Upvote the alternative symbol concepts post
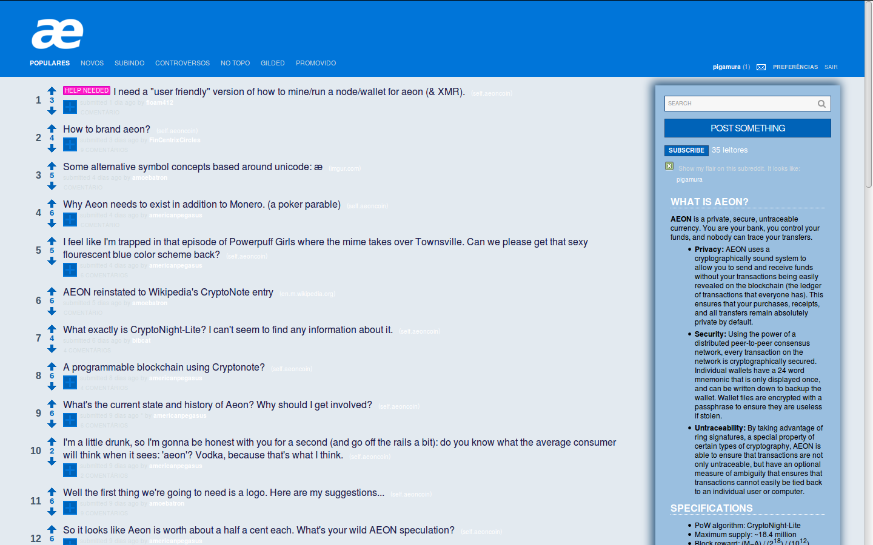 52,166
